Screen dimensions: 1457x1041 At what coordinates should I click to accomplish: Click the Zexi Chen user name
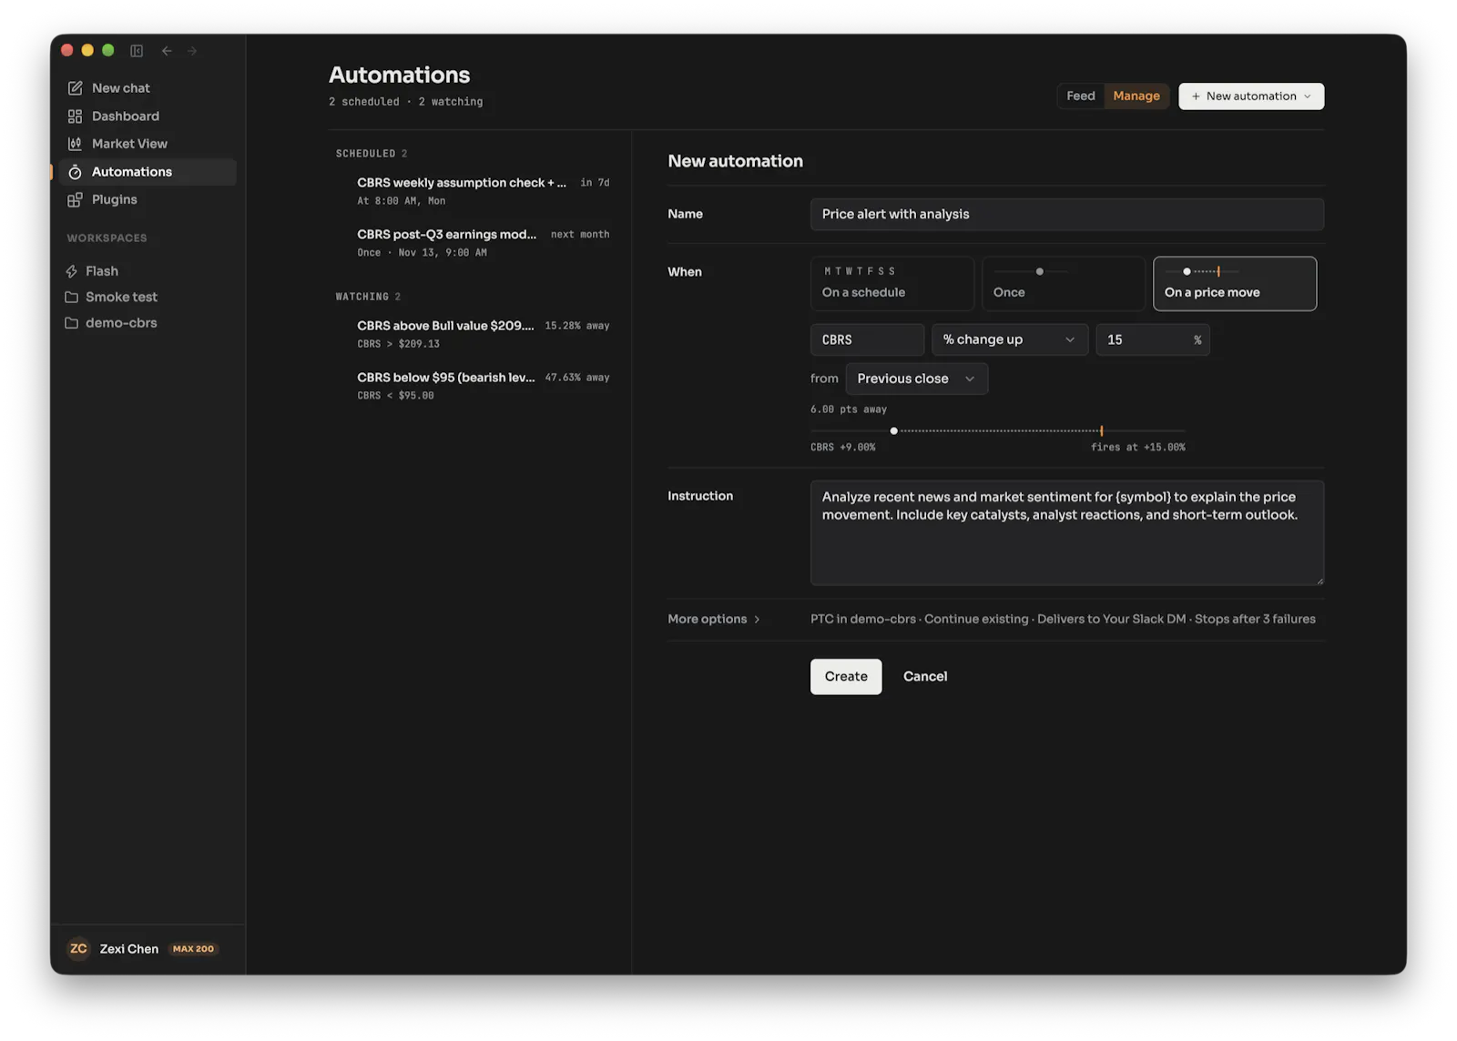point(129,949)
